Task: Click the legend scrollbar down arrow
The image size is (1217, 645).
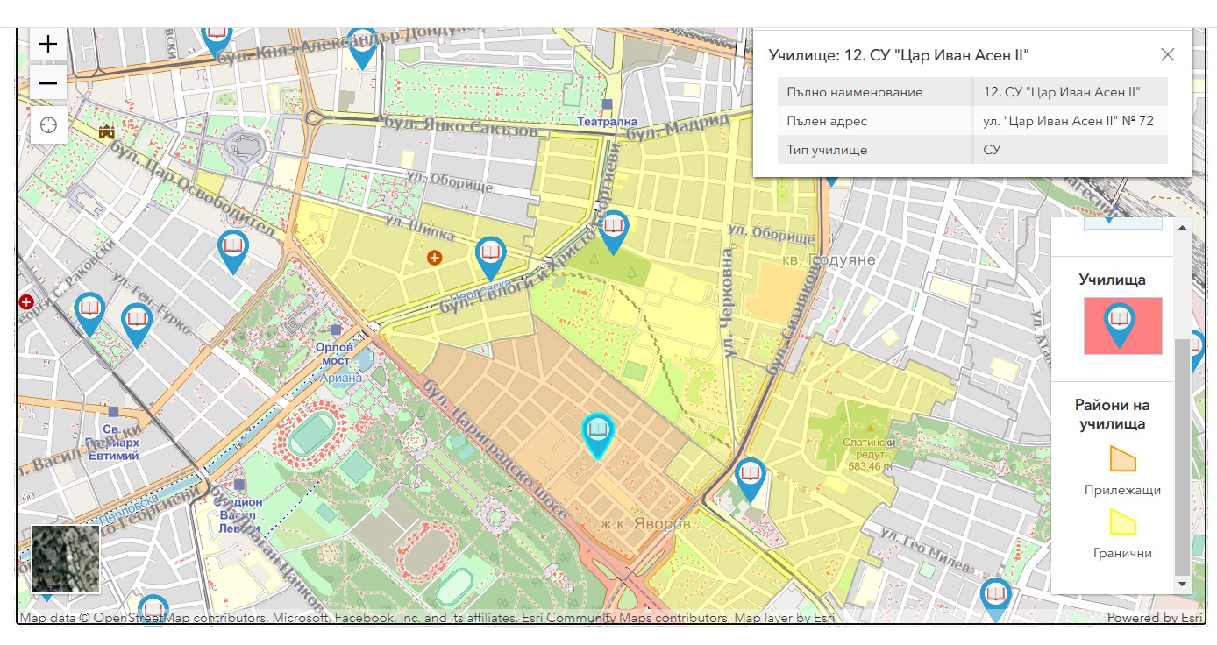Action: (x=1183, y=584)
